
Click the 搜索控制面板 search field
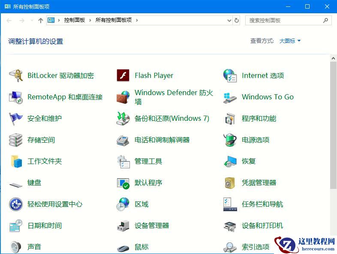[289, 21]
